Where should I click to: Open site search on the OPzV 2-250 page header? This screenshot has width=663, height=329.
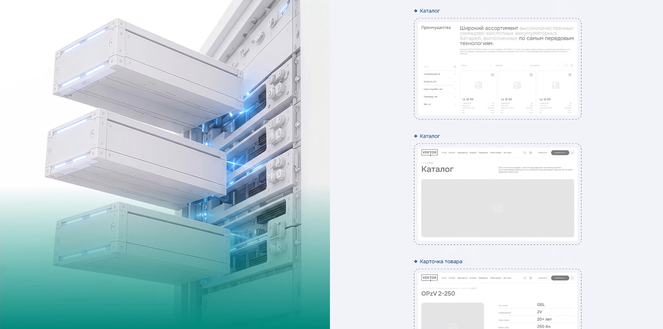pyautogui.click(x=525, y=278)
